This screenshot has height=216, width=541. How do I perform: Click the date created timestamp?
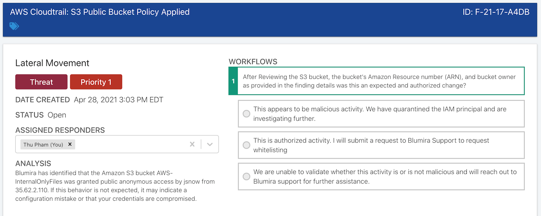coord(118,100)
